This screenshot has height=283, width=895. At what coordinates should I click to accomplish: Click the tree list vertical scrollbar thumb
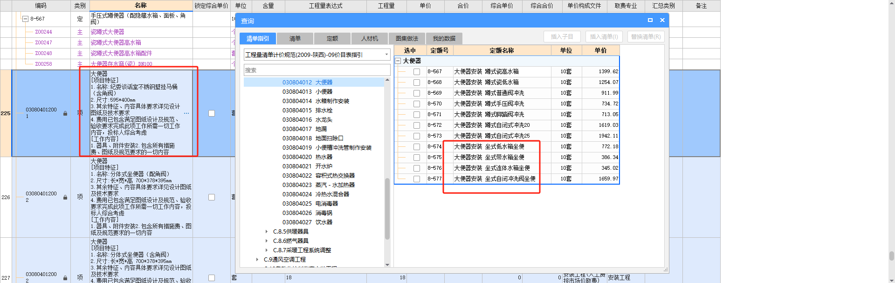[x=387, y=208]
